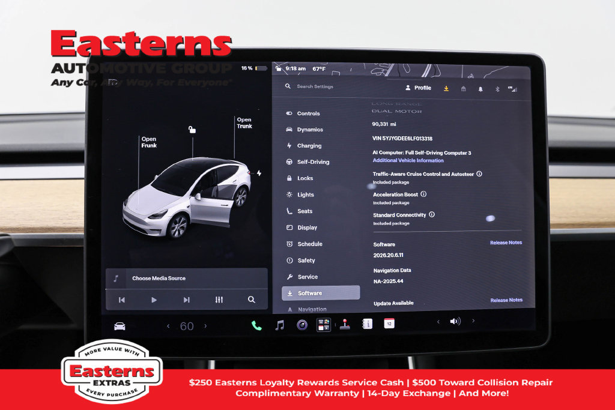Show info for Traffic-Aware Cruise Control
This screenshot has height=410, width=615.
(x=479, y=173)
